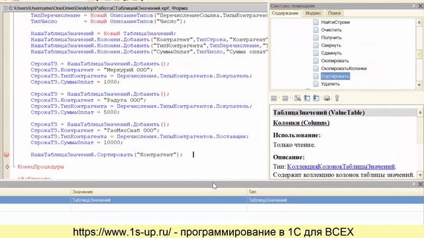Click the description pane scroll-down arrow
Image resolution: width=424 pixels, height=238 pixels.
(420, 175)
